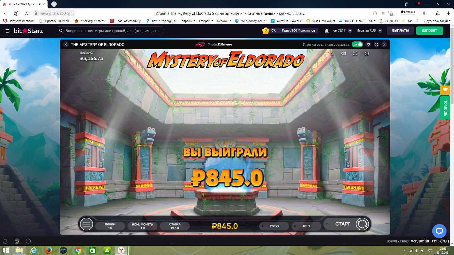454x255 pixels.
Task: Expand the game window to fullscreen from the header
Action: click(x=376, y=45)
